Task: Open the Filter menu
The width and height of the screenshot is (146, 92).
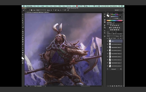Action: click(x=60, y=6)
